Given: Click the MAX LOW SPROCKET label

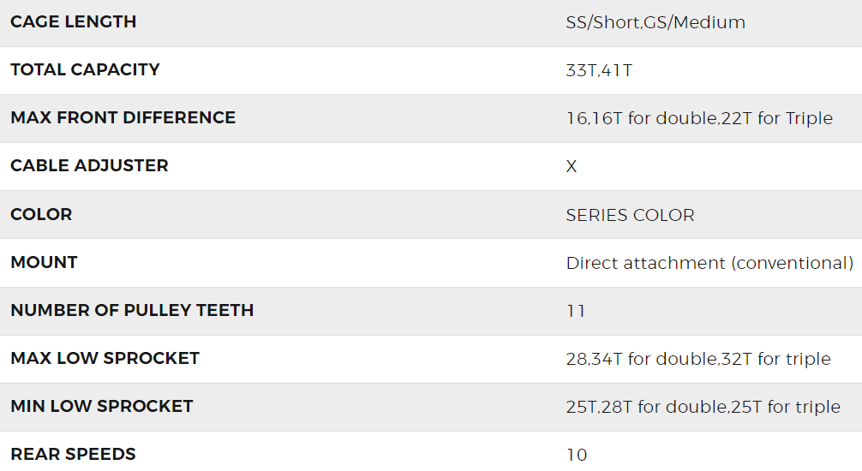Looking at the screenshot, I should [x=105, y=358].
